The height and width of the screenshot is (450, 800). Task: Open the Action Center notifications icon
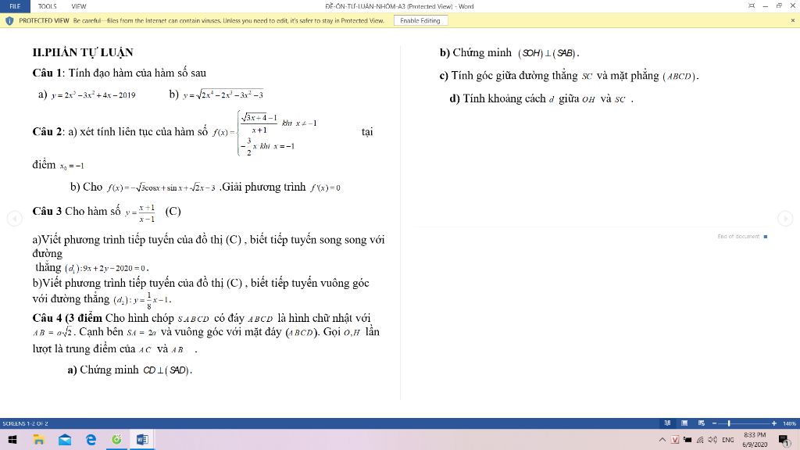784,439
